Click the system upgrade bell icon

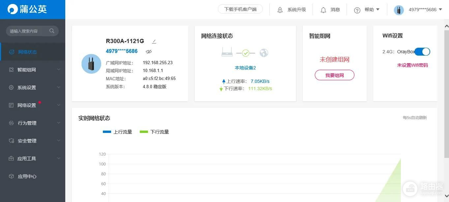(280, 10)
